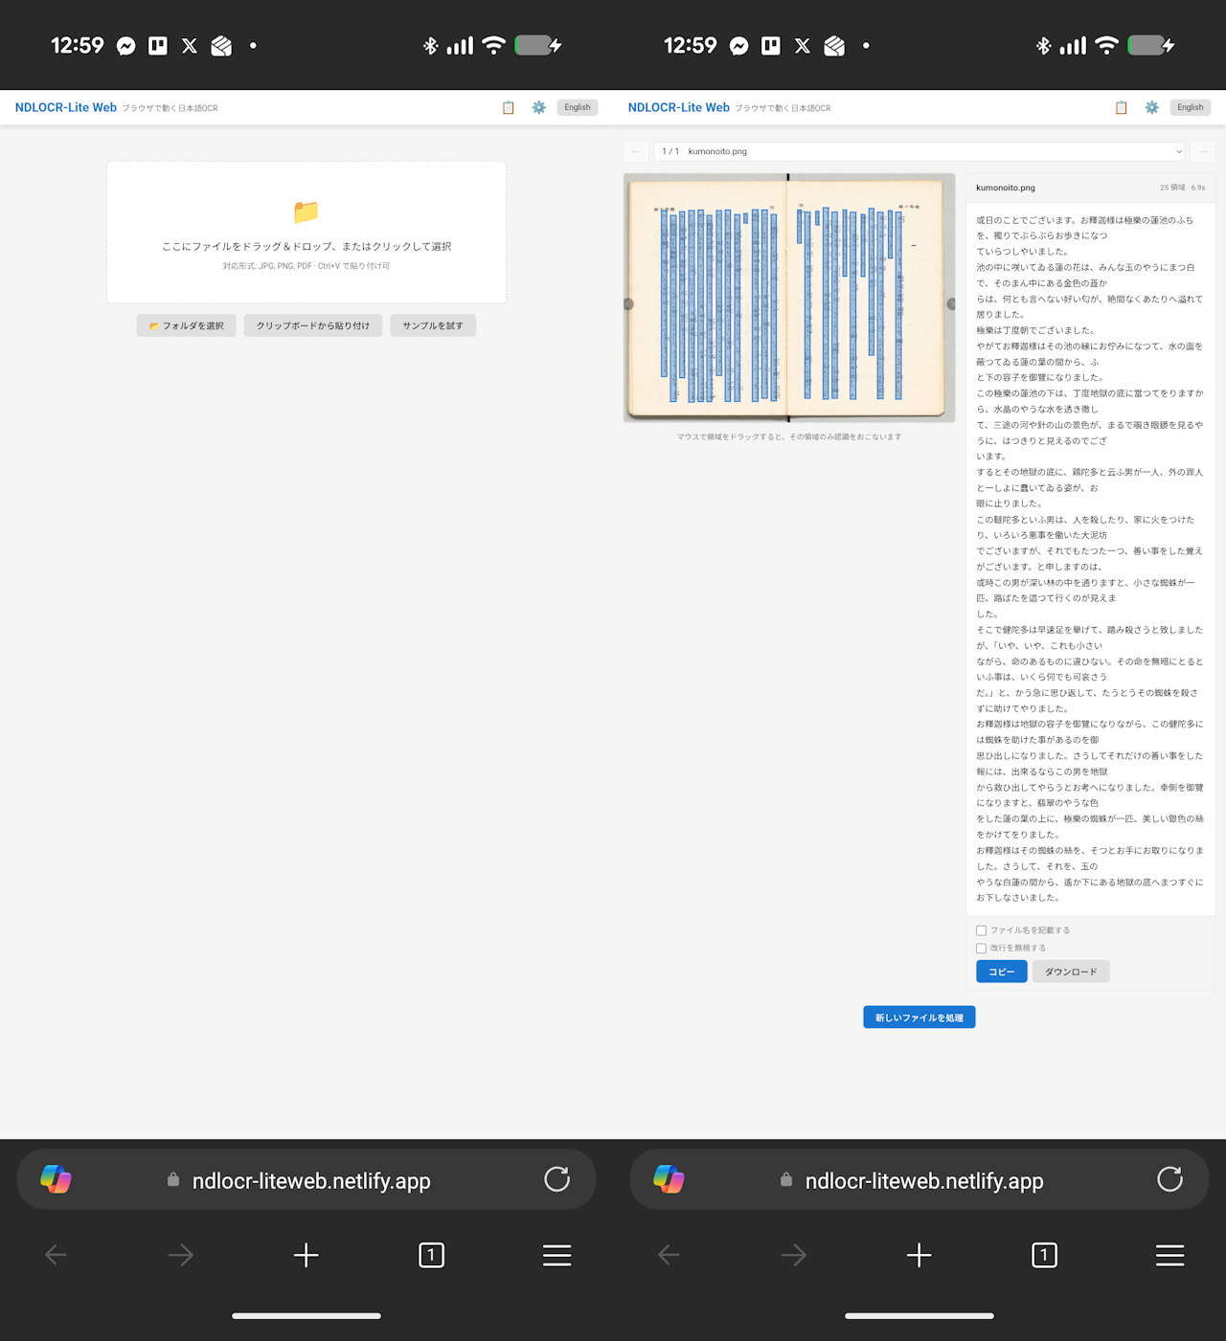Expand the kumonoito.png file selector dropdown
Screen dimensions: 1226x1341
point(920,151)
